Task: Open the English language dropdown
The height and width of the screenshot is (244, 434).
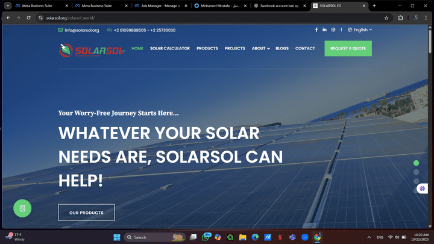Action: 360,30
